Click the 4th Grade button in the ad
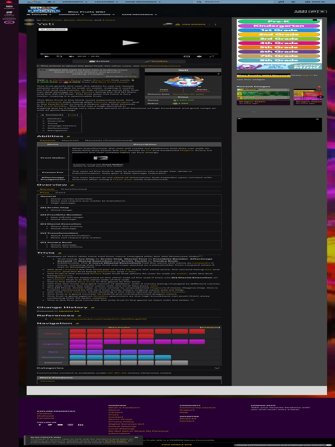This screenshot has height=447, width=335. click(279, 43)
